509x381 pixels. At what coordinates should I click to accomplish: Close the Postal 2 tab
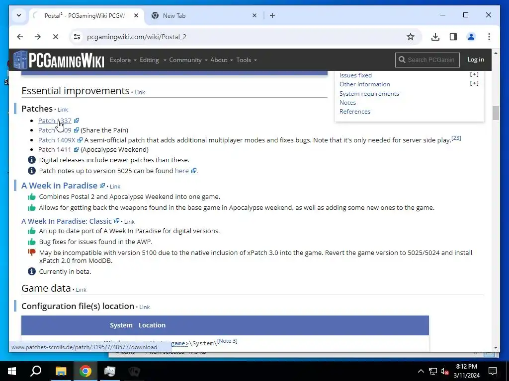(x=136, y=15)
